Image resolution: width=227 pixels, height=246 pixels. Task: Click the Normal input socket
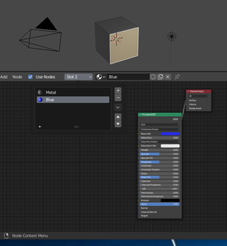(138, 208)
